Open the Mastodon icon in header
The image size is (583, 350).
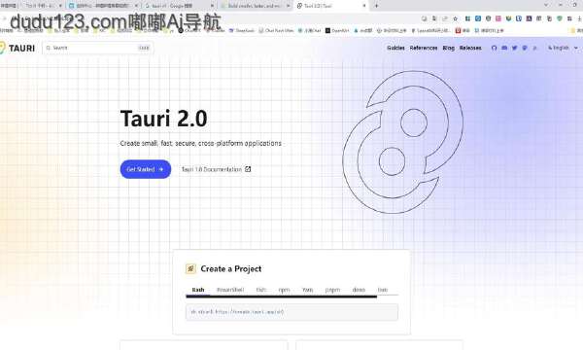tap(525, 48)
